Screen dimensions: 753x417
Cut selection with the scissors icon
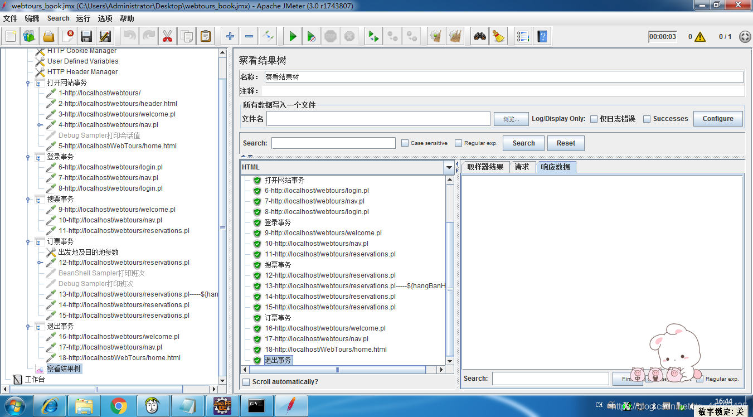pyautogui.click(x=167, y=37)
